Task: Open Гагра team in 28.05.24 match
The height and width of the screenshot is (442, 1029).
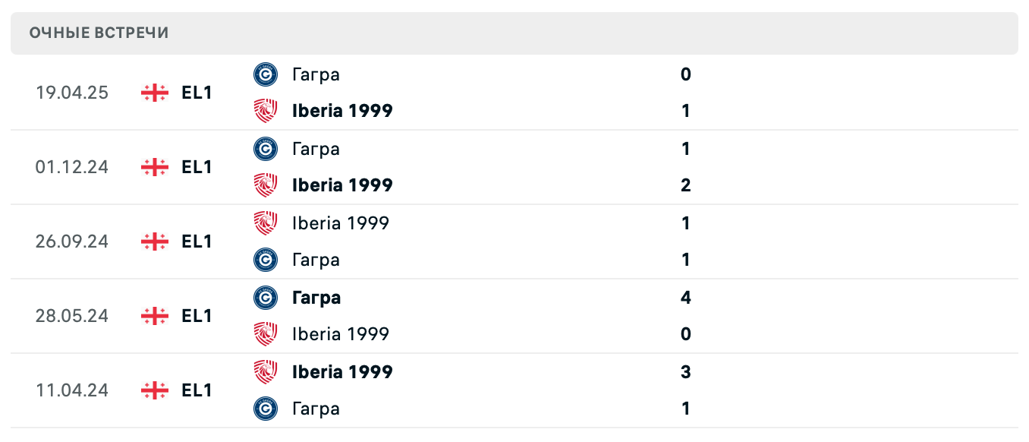Action: (316, 298)
